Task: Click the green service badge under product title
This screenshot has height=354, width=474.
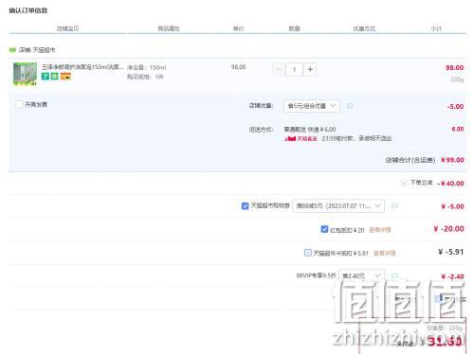Action: (55, 77)
